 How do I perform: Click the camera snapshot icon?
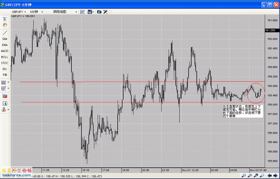coord(99,12)
